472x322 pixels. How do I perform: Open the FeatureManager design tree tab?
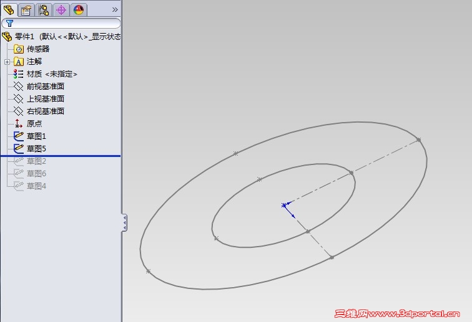pos(9,10)
